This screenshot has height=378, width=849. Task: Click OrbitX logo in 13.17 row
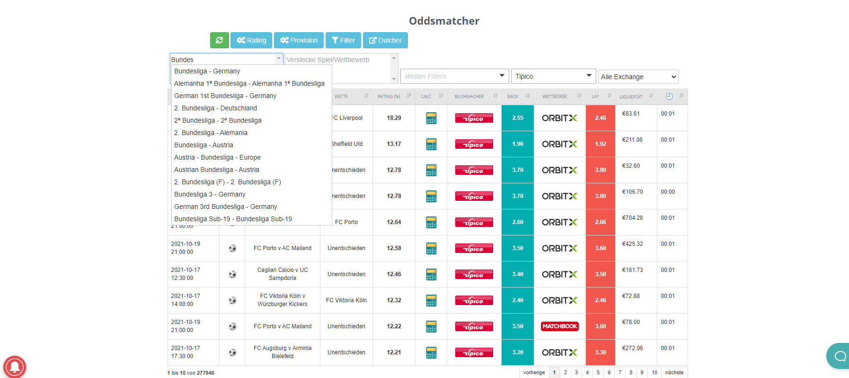[x=560, y=144]
